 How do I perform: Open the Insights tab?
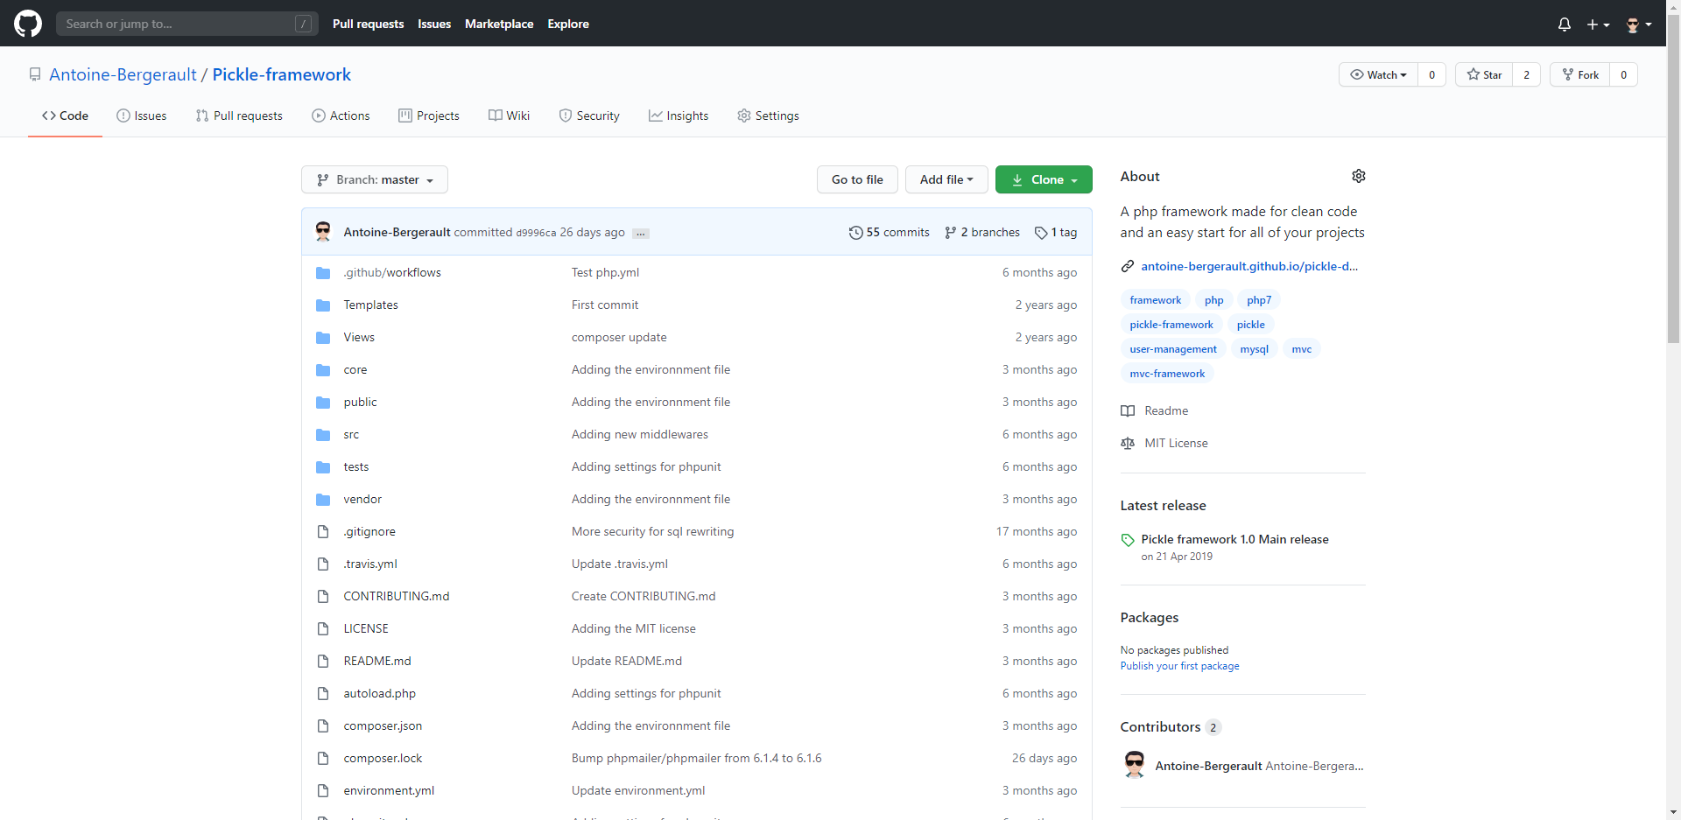[679, 116]
